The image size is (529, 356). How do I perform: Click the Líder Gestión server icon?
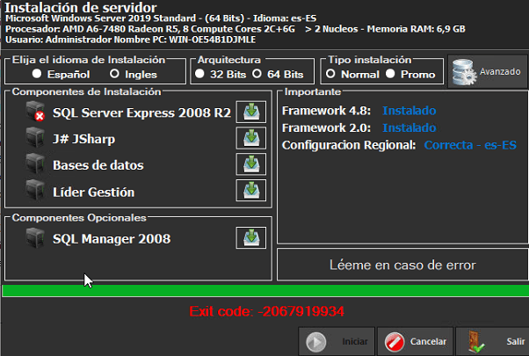click(35, 191)
